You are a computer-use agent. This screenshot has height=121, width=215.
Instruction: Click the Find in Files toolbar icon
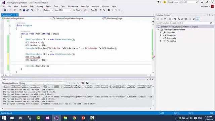click(85, 10)
